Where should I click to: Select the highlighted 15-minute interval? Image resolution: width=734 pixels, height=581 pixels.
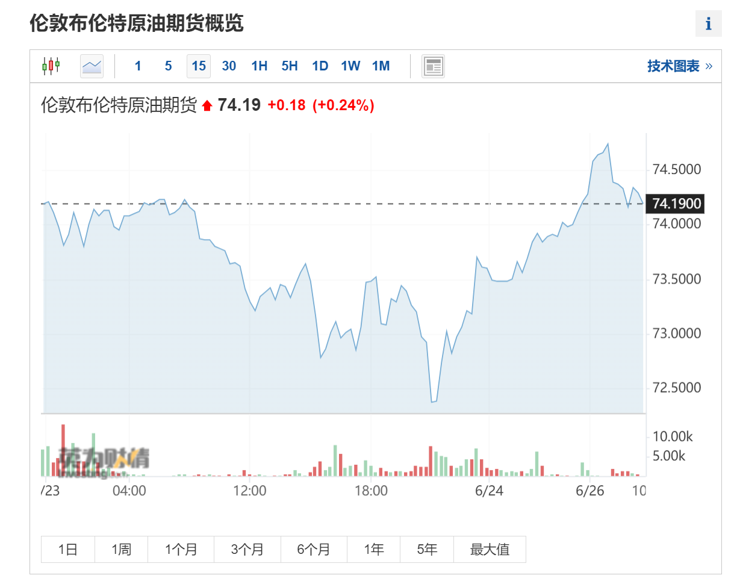(198, 66)
